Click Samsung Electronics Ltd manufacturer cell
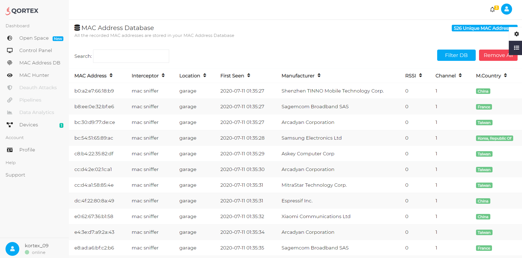The width and height of the screenshot is (522, 258). 312,138
